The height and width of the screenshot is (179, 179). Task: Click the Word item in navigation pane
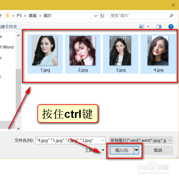pyautogui.click(x=7, y=47)
